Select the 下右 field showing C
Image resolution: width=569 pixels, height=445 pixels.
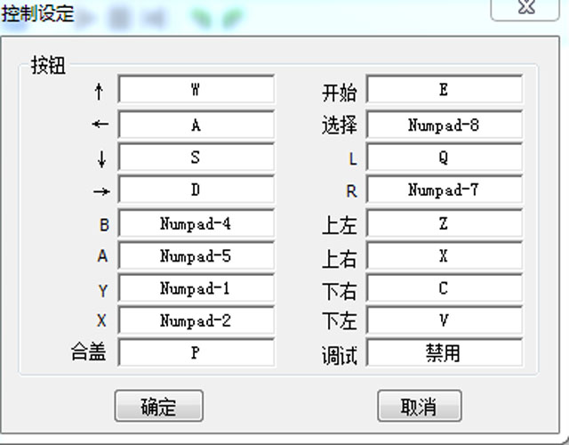coord(444,289)
